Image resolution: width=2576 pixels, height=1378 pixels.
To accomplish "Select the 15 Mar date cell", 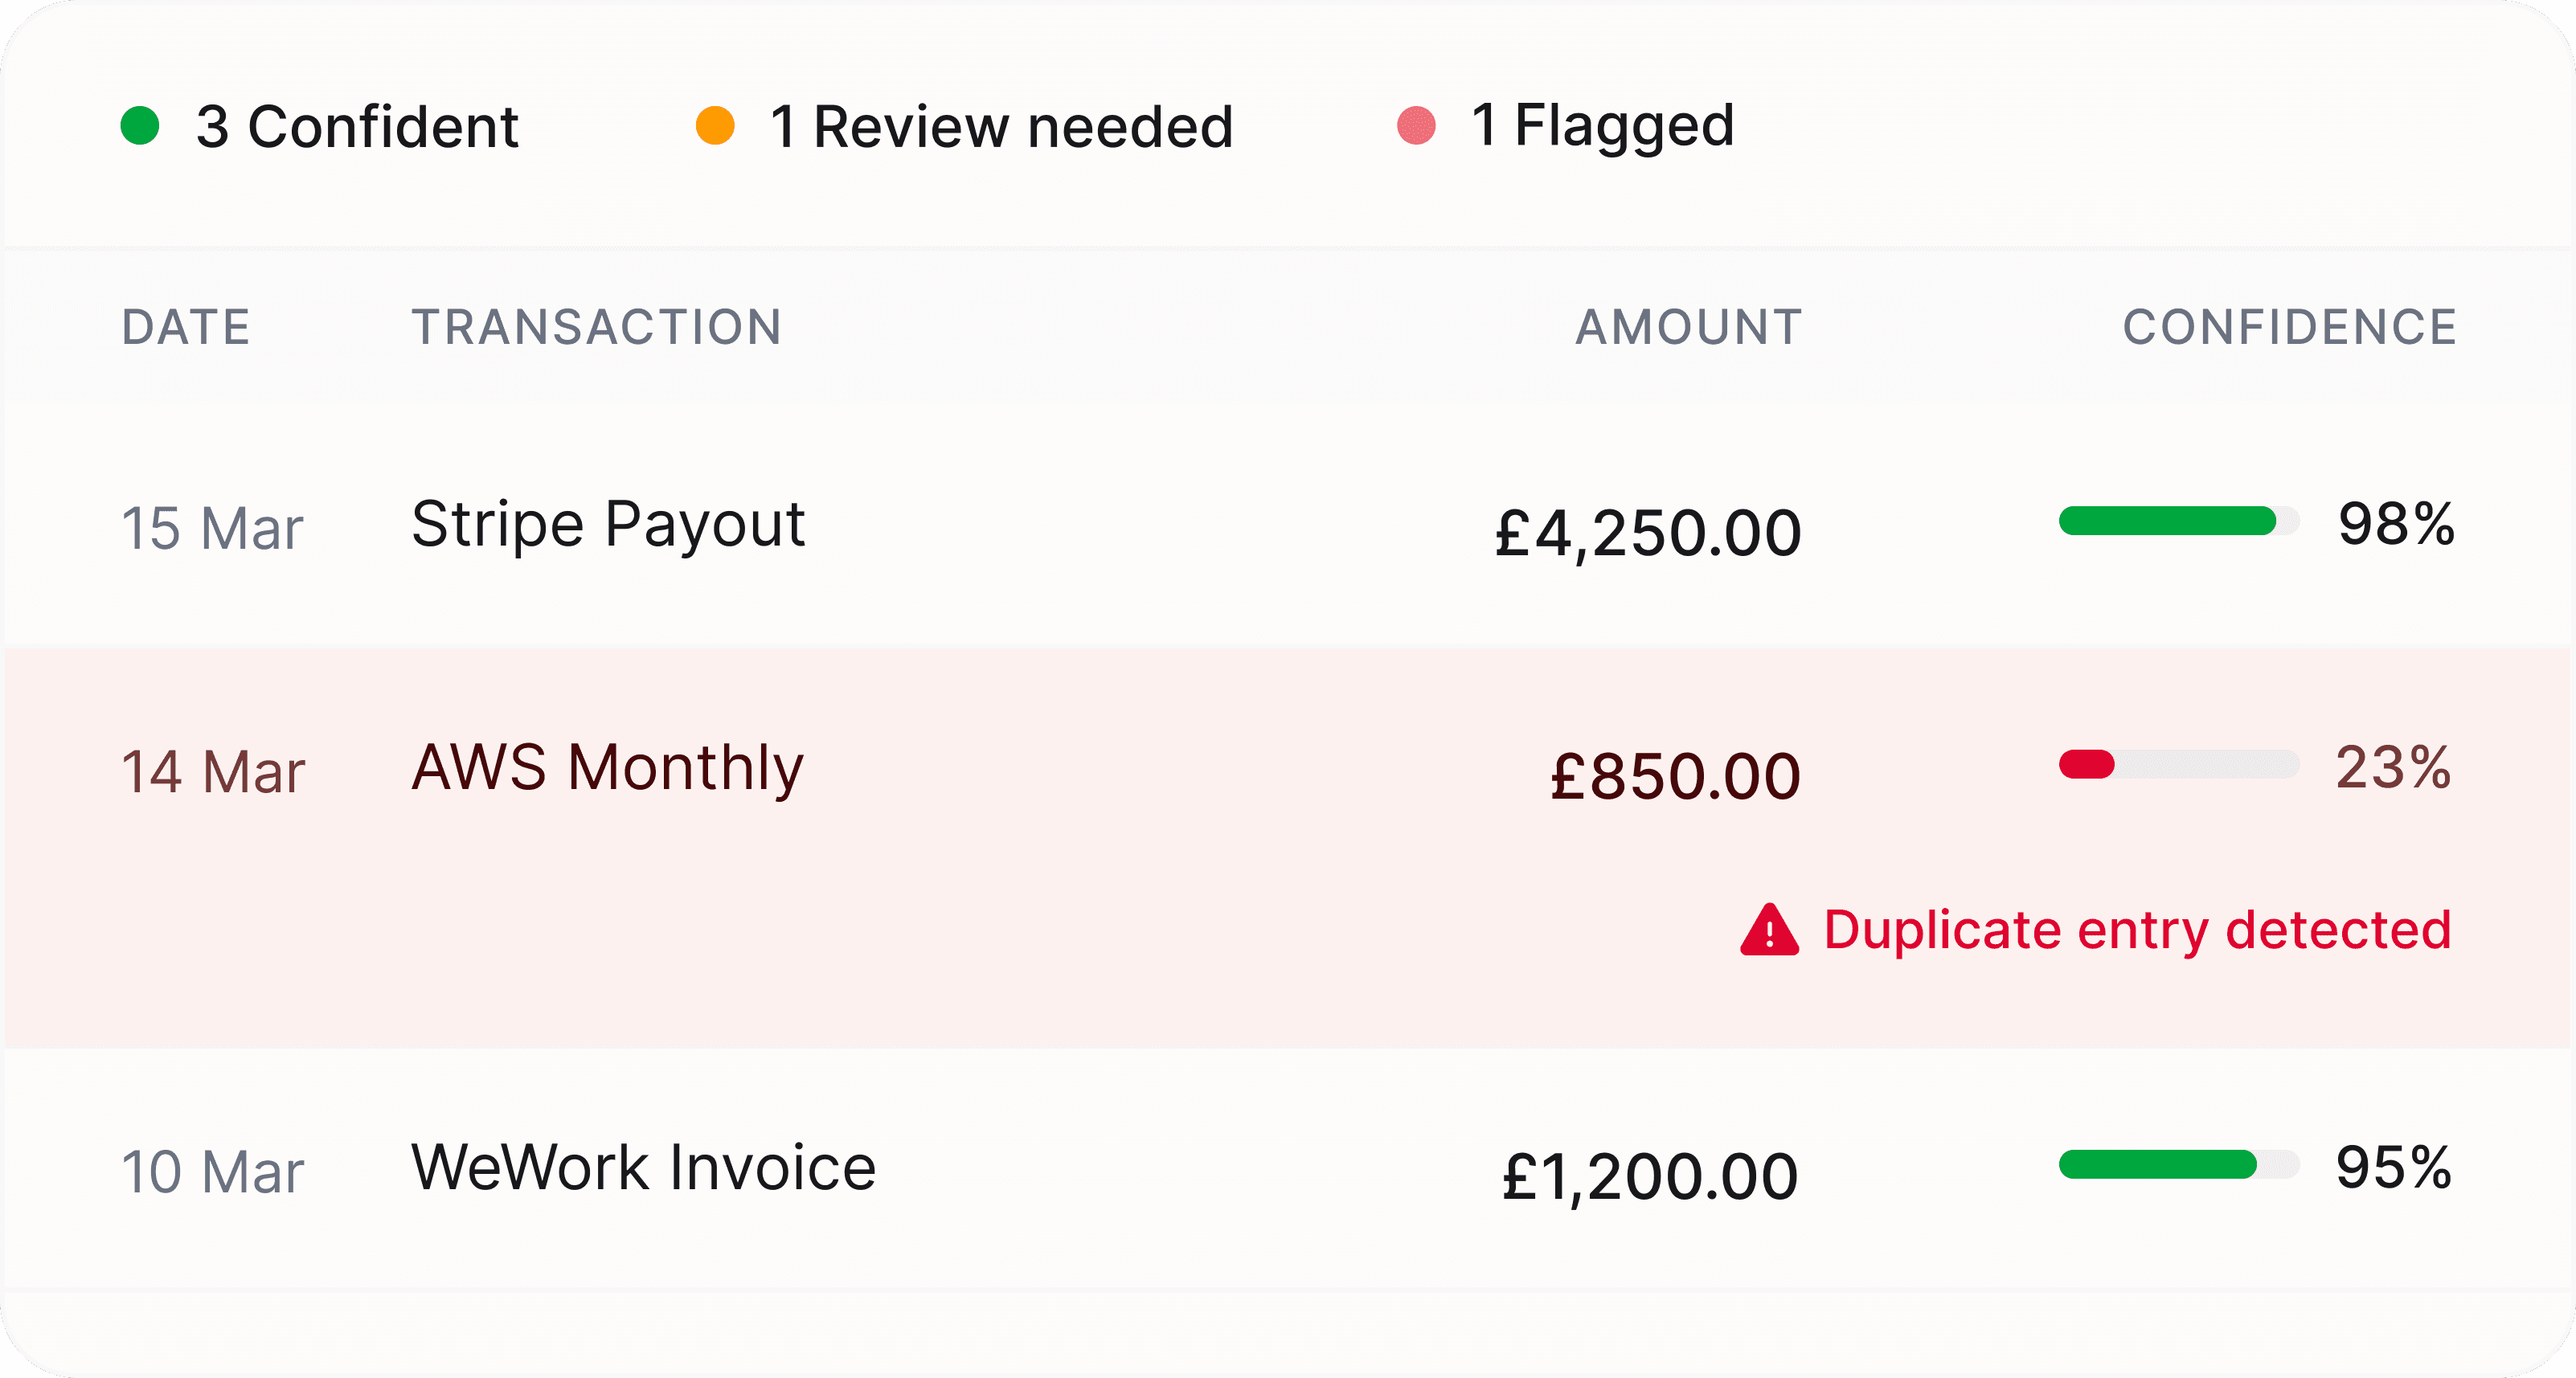I will tap(212, 528).
